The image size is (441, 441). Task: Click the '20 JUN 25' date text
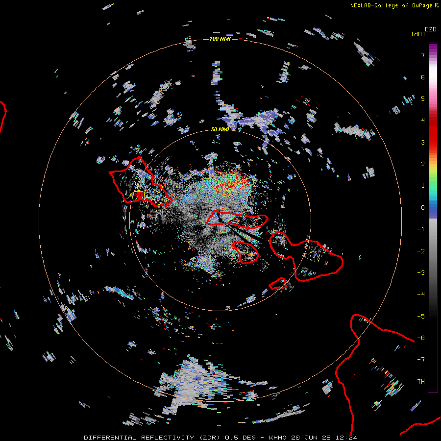coord(311,438)
